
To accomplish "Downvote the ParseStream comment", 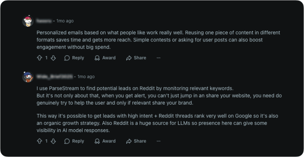I will click(x=53, y=141).
